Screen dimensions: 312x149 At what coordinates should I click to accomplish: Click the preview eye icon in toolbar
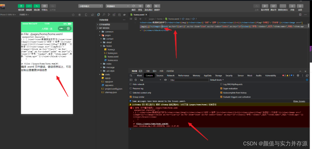140,6
